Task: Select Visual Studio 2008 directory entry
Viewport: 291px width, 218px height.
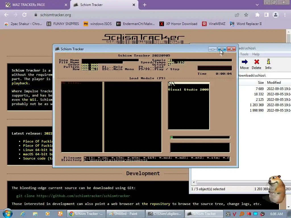Action: coord(188,89)
